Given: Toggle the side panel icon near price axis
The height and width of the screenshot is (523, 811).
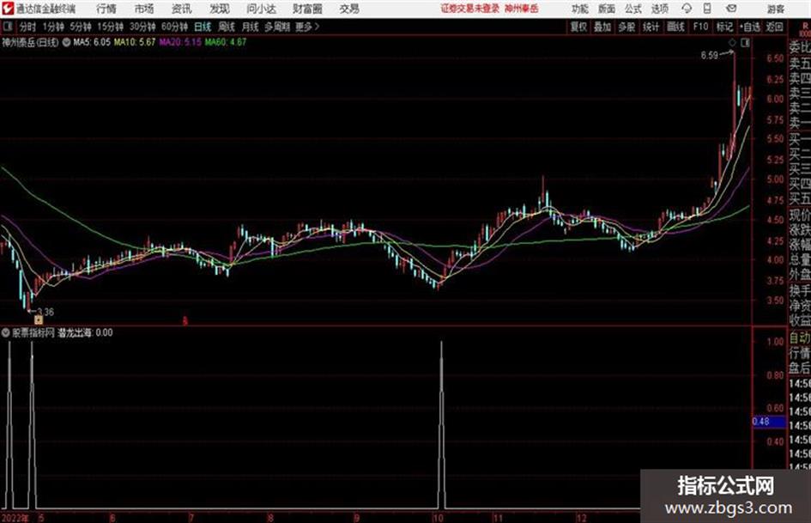Looking at the screenshot, I should click(x=745, y=43).
